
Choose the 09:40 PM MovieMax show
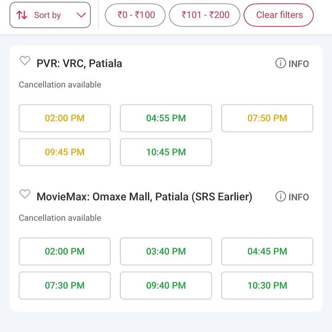[166, 286]
